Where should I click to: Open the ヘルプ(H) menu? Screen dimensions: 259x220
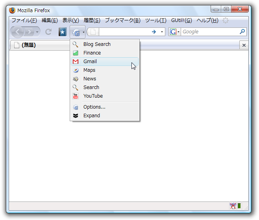pos(207,20)
